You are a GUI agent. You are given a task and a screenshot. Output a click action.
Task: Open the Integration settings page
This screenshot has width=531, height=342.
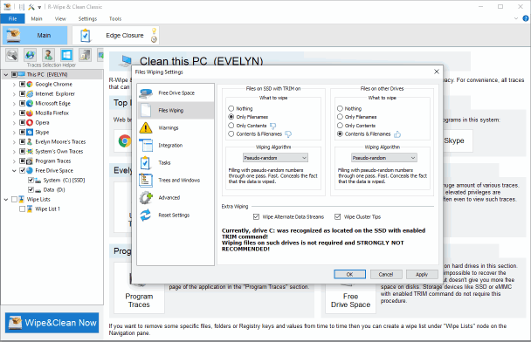(176, 145)
